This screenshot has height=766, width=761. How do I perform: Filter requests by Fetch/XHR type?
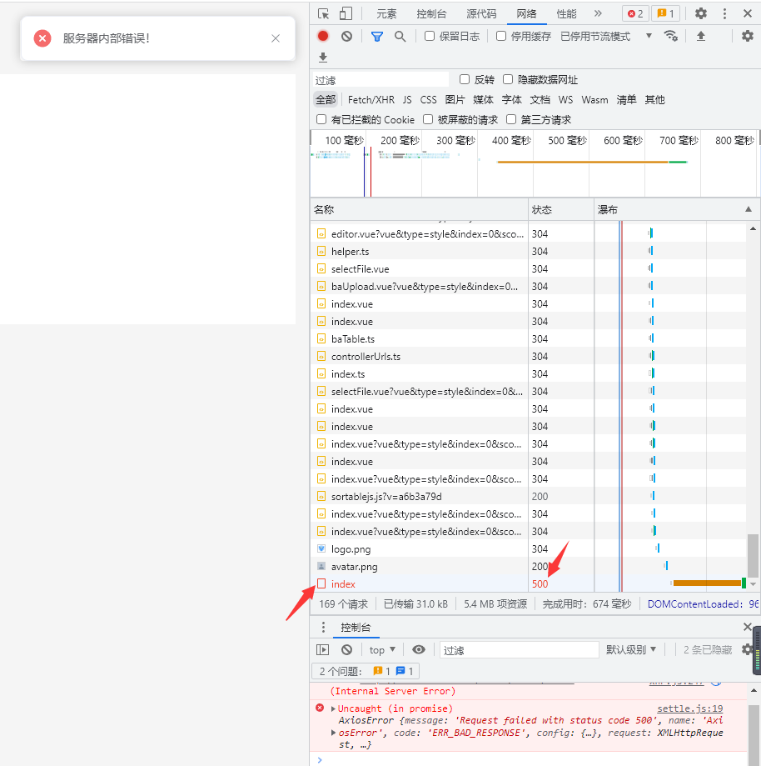[x=371, y=99]
